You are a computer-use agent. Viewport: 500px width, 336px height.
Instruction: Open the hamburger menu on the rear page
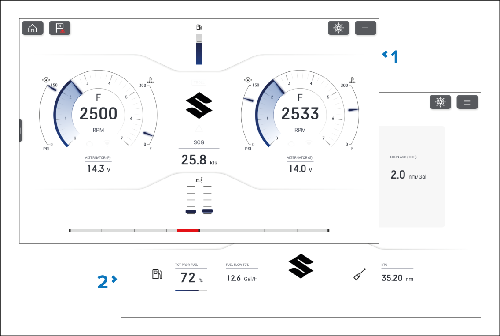click(x=467, y=102)
